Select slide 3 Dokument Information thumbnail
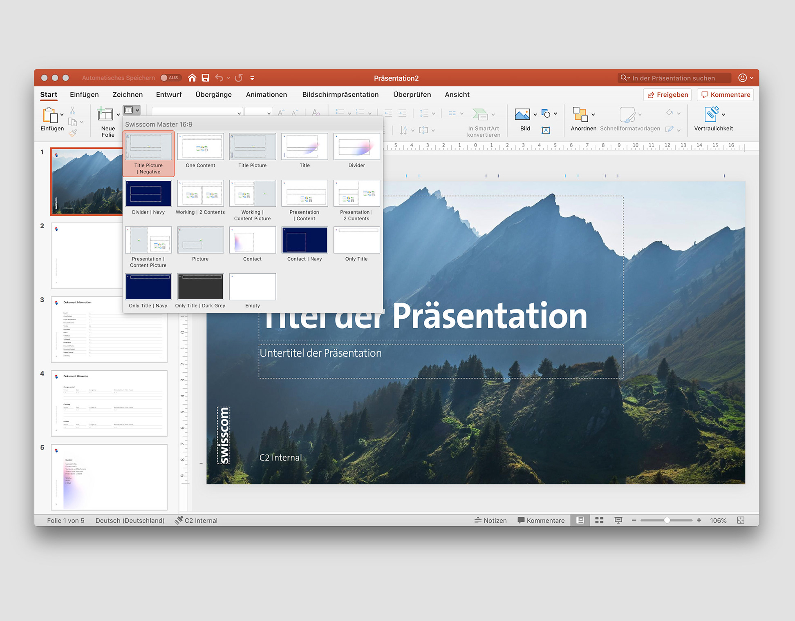The width and height of the screenshot is (795, 621). tap(109, 329)
